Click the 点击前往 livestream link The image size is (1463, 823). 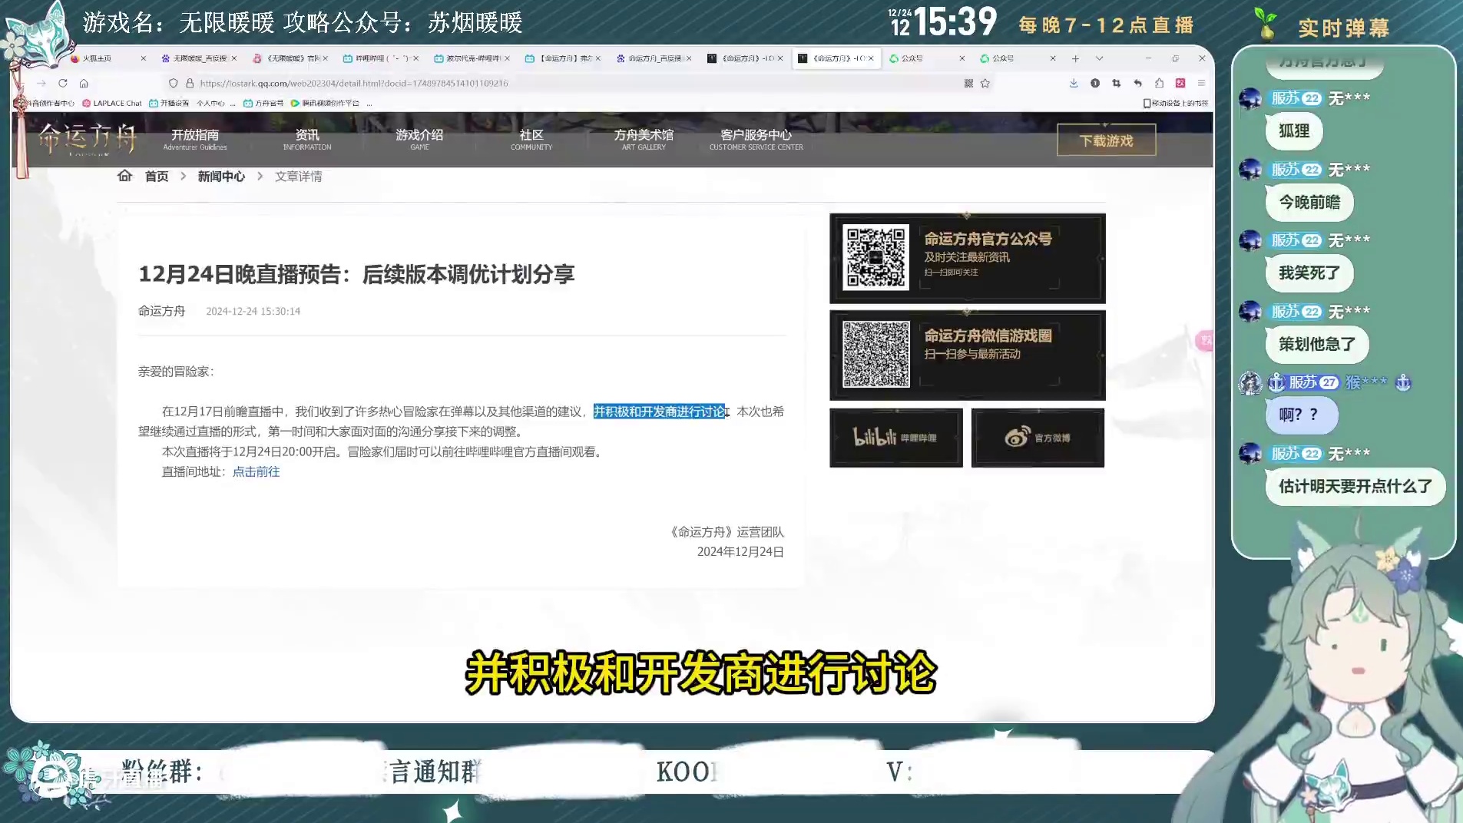(x=256, y=471)
